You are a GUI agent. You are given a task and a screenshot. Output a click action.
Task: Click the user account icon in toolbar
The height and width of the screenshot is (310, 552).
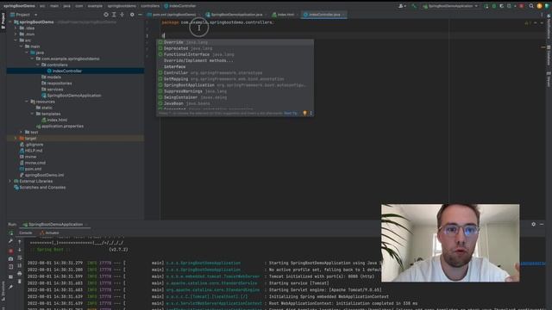[x=401, y=6]
